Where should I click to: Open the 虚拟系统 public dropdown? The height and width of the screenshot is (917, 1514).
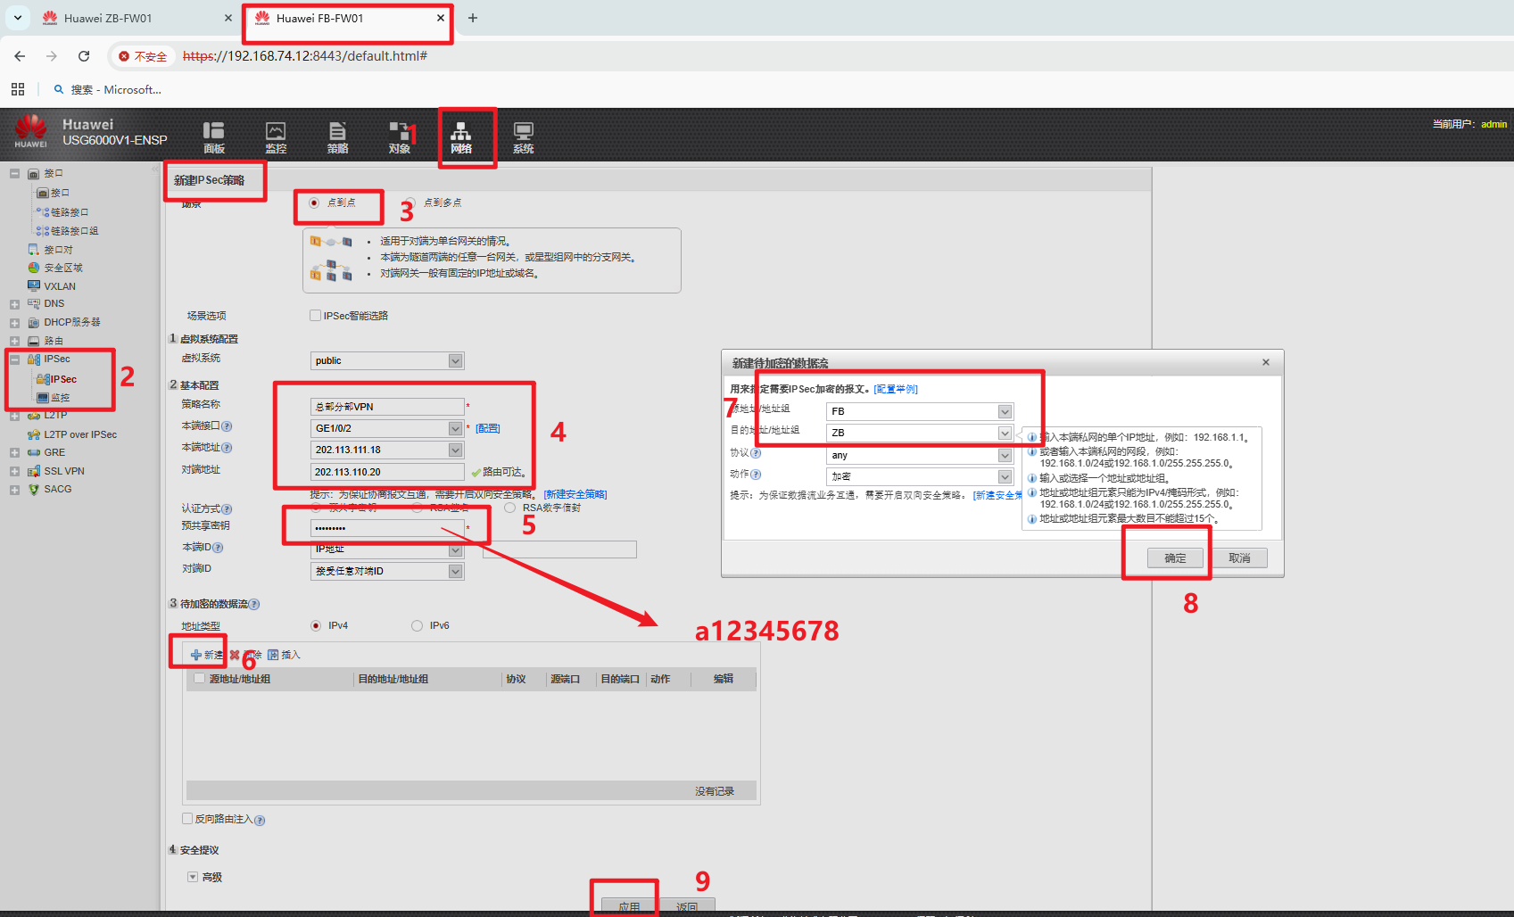[x=455, y=360]
